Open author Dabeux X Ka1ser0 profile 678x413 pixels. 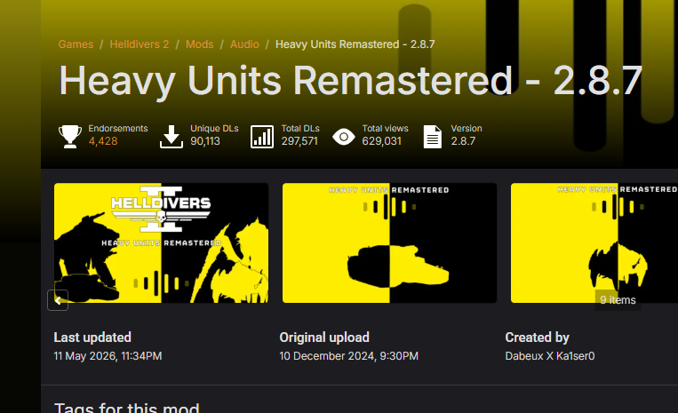coord(550,356)
